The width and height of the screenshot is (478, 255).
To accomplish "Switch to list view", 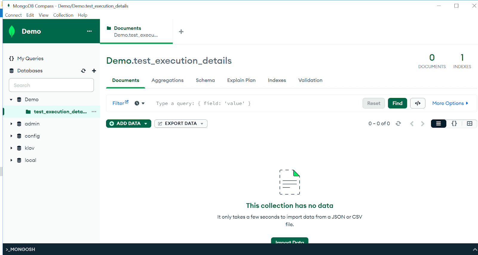I will pos(439,124).
